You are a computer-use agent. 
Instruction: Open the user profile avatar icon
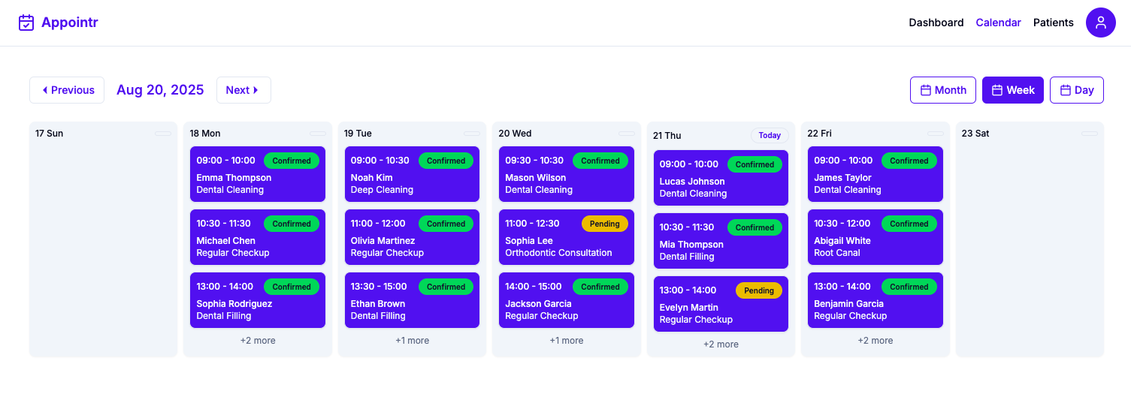point(1100,23)
